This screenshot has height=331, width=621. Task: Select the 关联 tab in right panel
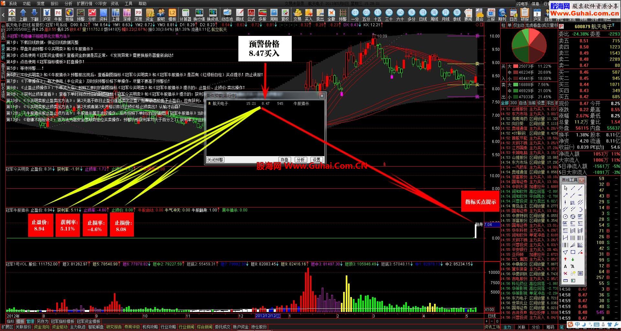click(x=522, y=327)
